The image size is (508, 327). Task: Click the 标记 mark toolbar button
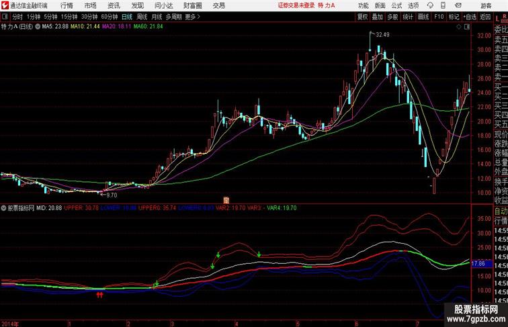point(454,17)
